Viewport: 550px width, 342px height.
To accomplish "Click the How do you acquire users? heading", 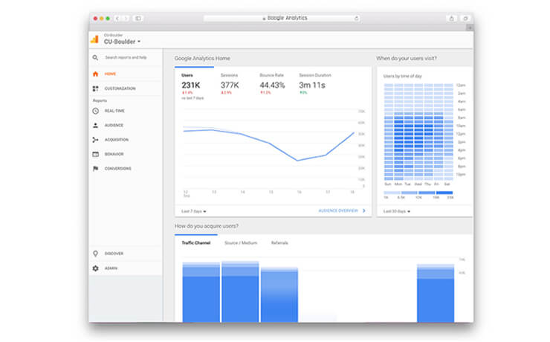I will pyautogui.click(x=207, y=226).
